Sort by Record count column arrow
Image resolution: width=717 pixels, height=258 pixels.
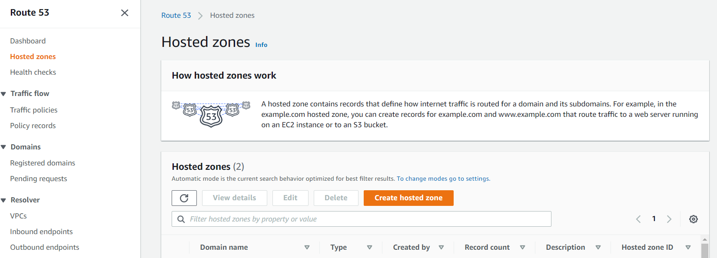[522, 247]
